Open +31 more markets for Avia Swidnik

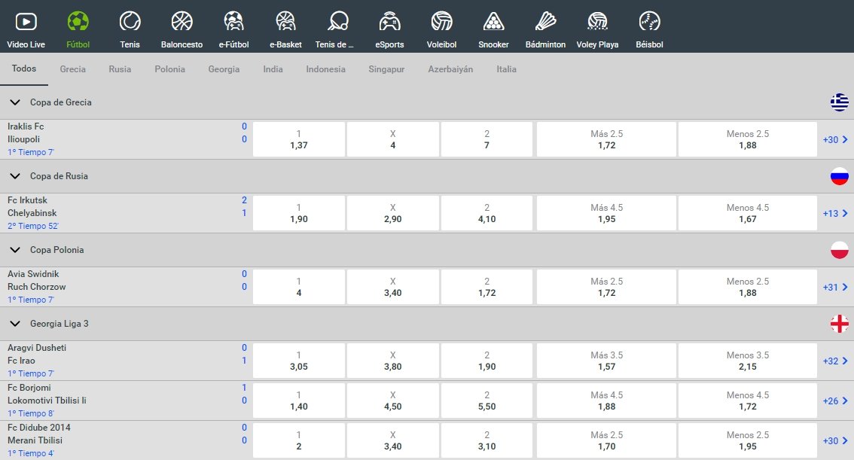coord(835,287)
